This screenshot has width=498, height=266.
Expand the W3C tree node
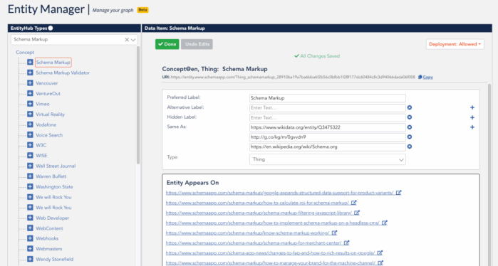click(30, 145)
